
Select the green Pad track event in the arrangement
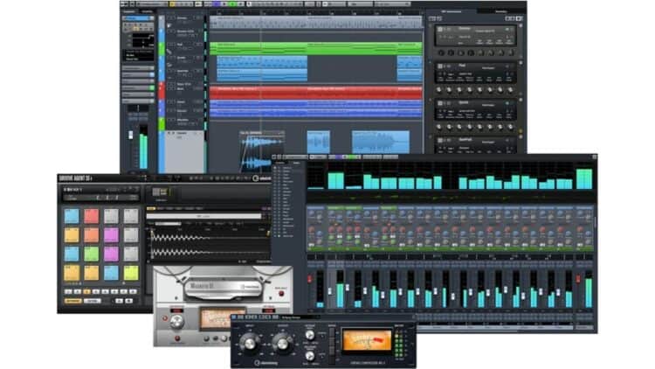pos(315,48)
